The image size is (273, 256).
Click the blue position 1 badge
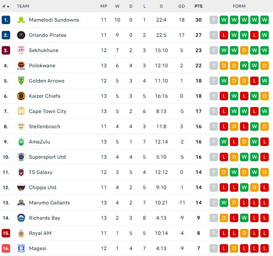(6, 20)
